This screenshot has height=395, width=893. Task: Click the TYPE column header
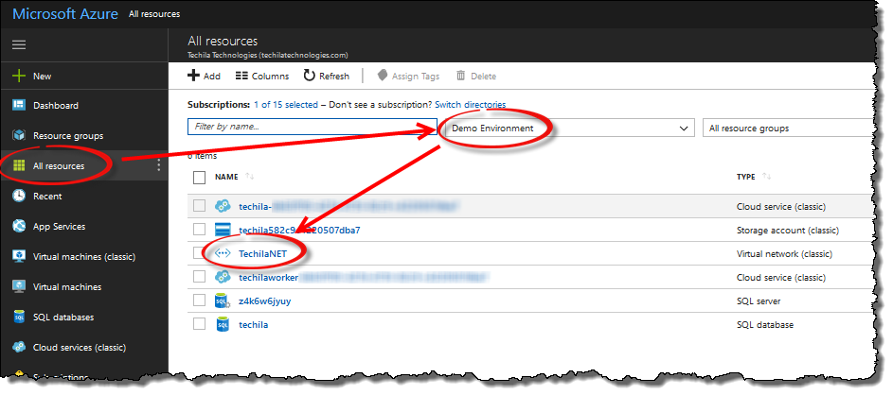(746, 177)
